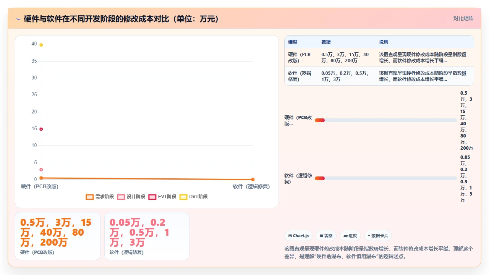Select the 数据卡片 chip
This screenshot has height=275, width=489.
coord(378,236)
